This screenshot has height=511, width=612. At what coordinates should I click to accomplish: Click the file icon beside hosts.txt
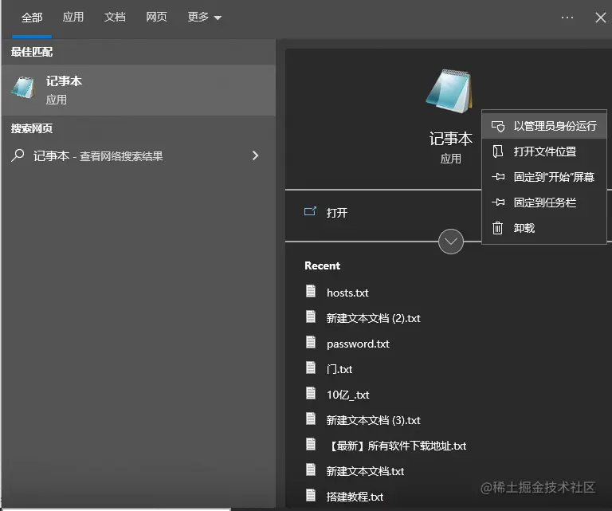(x=311, y=291)
